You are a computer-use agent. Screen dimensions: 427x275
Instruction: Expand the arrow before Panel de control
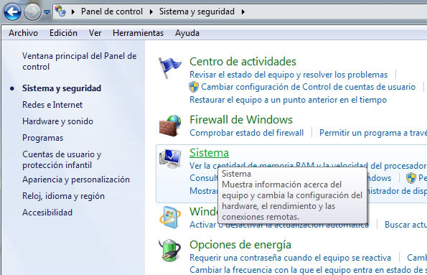click(73, 11)
